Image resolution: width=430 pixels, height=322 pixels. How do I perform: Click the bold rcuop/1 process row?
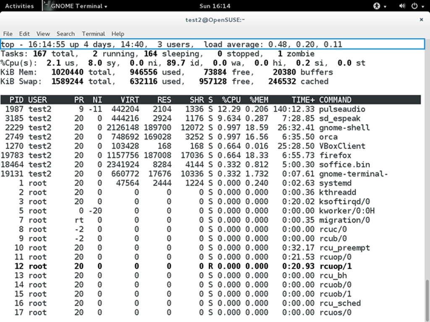pos(210,266)
